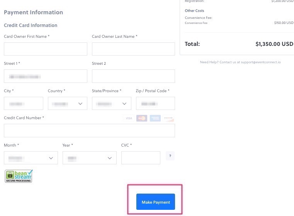Click the American Express card icon
294x216 pixels.
155,118
